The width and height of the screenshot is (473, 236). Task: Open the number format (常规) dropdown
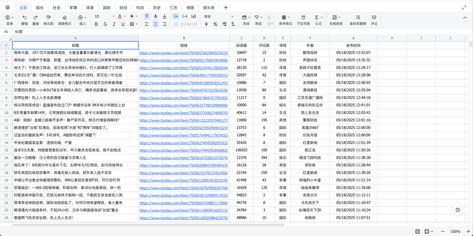pos(232,17)
